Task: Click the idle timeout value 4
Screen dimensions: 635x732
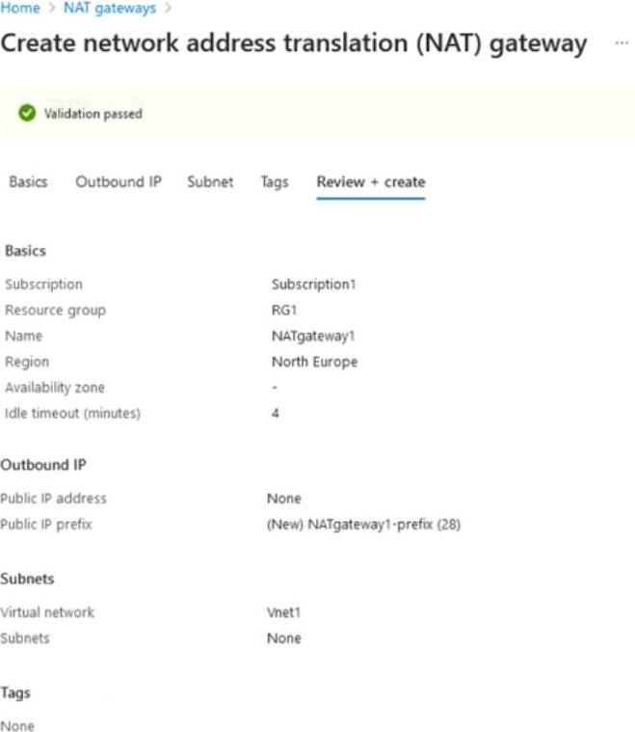Action: (276, 413)
